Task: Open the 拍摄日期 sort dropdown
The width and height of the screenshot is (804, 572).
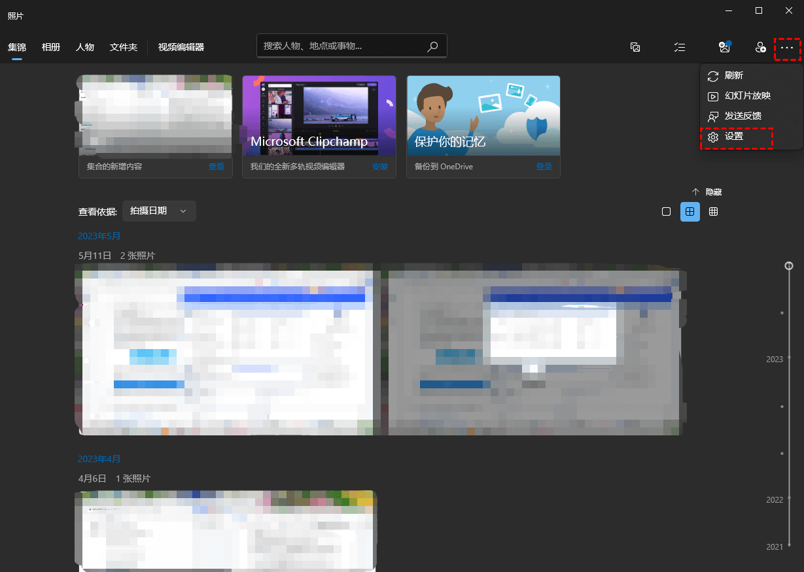Action: [x=159, y=211]
